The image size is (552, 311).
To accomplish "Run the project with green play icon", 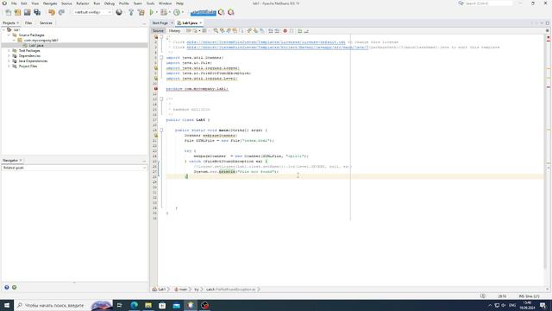I will pyautogui.click(x=152, y=12).
